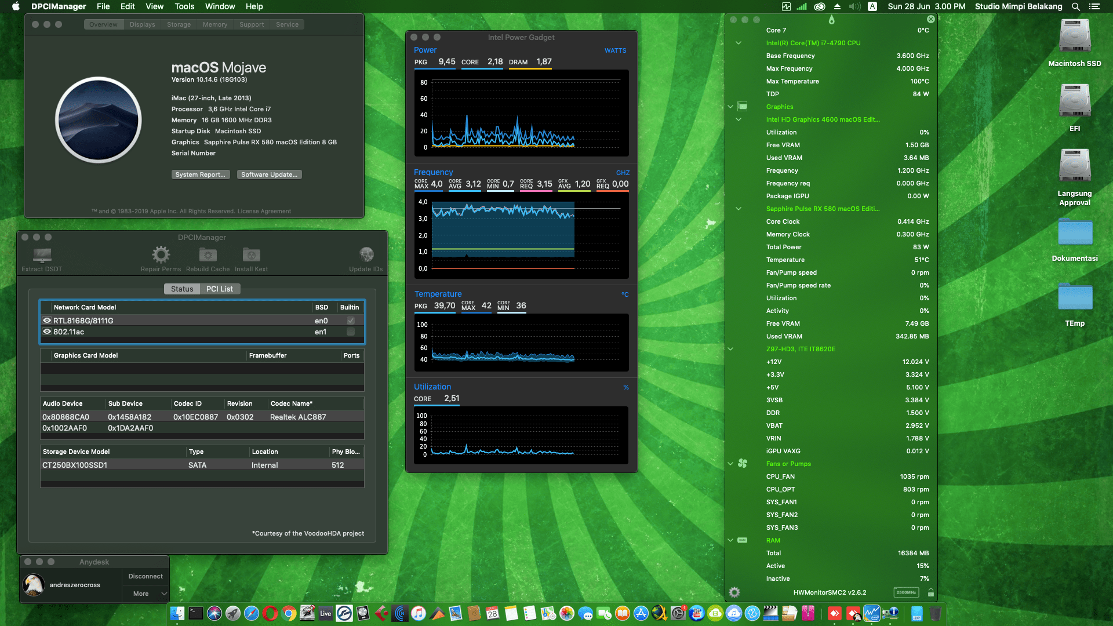Click the Support tab in About This Mac
Screen dimensions: 1113x626
click(x=252, y=24)
